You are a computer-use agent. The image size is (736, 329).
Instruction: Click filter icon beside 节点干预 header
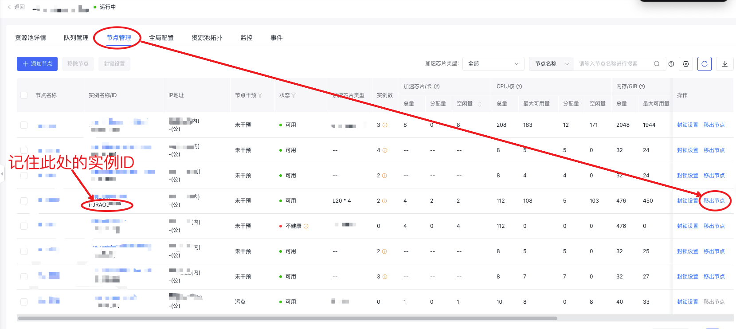[260, 95]
